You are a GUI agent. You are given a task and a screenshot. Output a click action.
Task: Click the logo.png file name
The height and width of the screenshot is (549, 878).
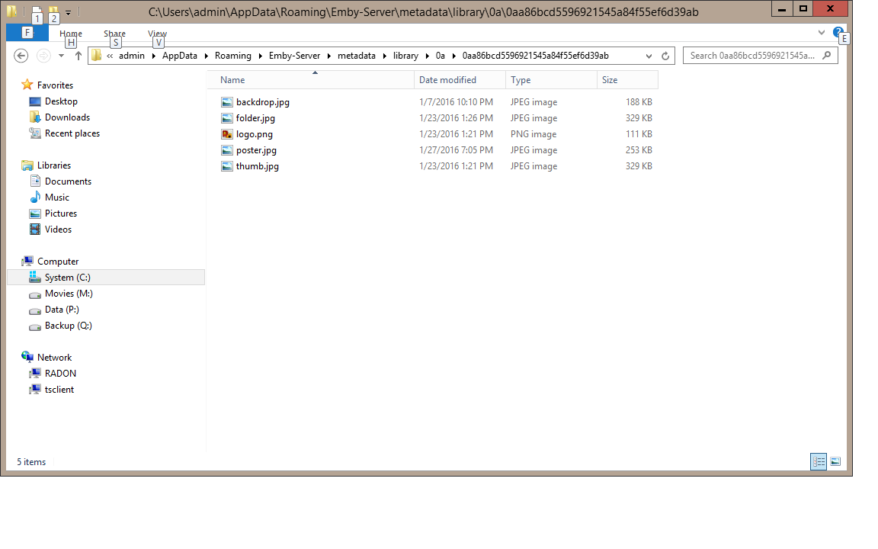[x=255, y=134]
